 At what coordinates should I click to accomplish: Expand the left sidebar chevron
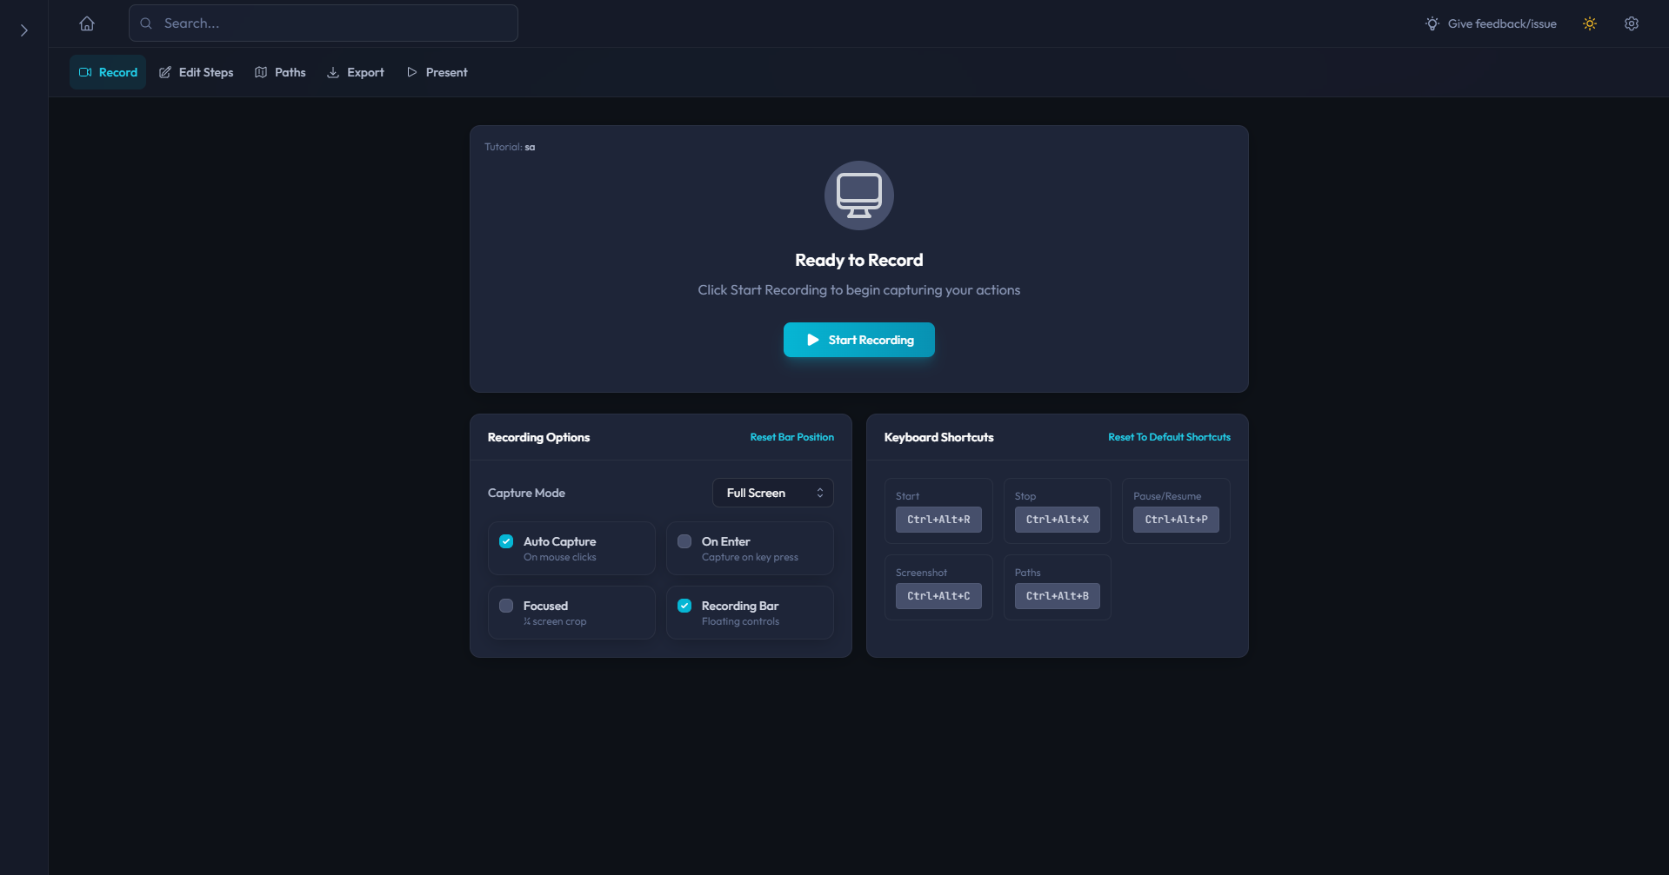pos(24,30)
